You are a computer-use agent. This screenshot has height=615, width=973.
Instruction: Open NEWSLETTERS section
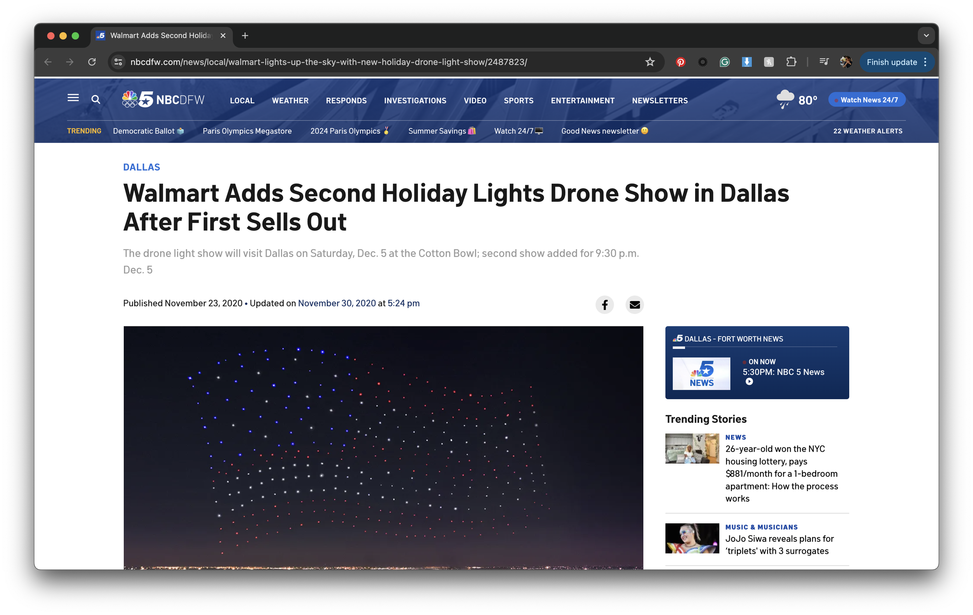pyautogui.click(x=659, y=100)
